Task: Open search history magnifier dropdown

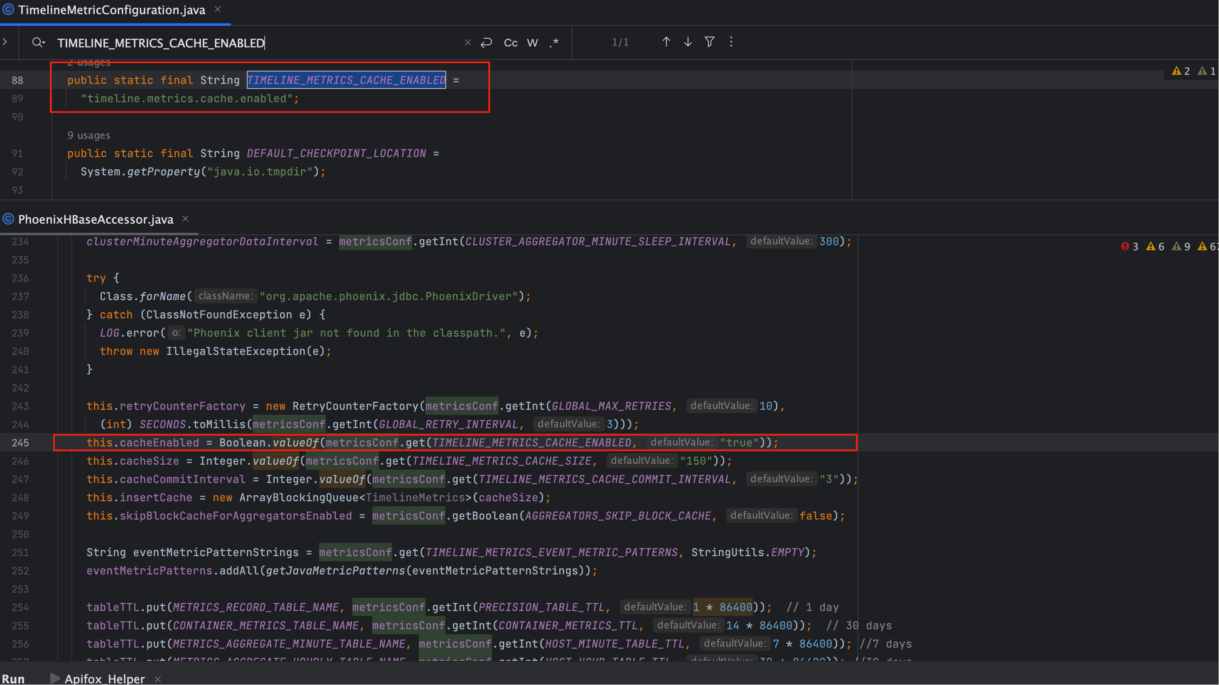Action: pyautogui.click(x=38, y=43)
